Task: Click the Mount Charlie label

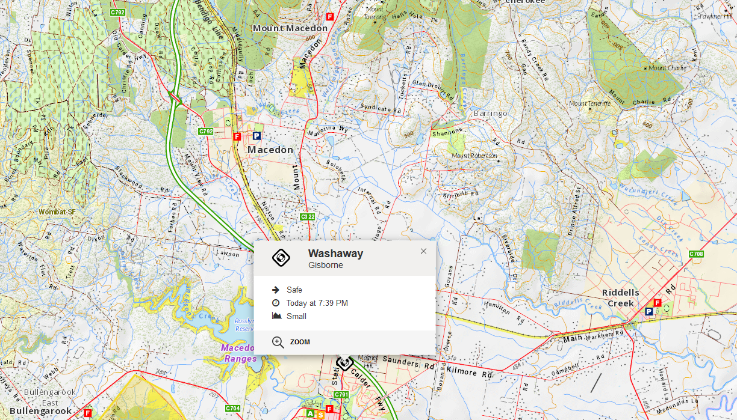Action: (668, 68)
